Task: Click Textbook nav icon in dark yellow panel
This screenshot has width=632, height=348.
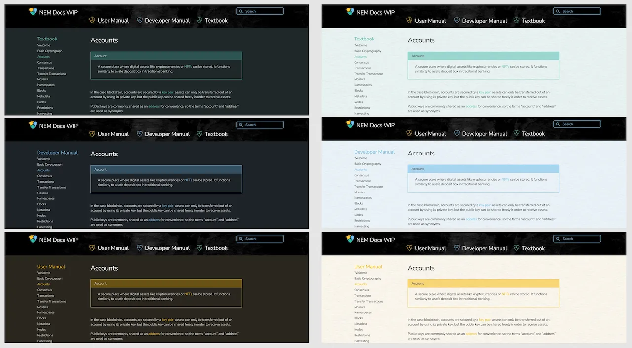Action: pyautogui.click(x=199, y=248)
